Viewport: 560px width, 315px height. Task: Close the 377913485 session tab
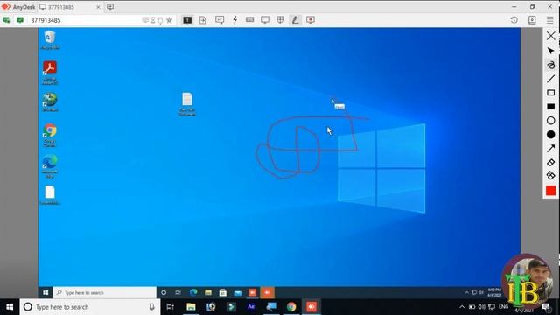[98, 7]
